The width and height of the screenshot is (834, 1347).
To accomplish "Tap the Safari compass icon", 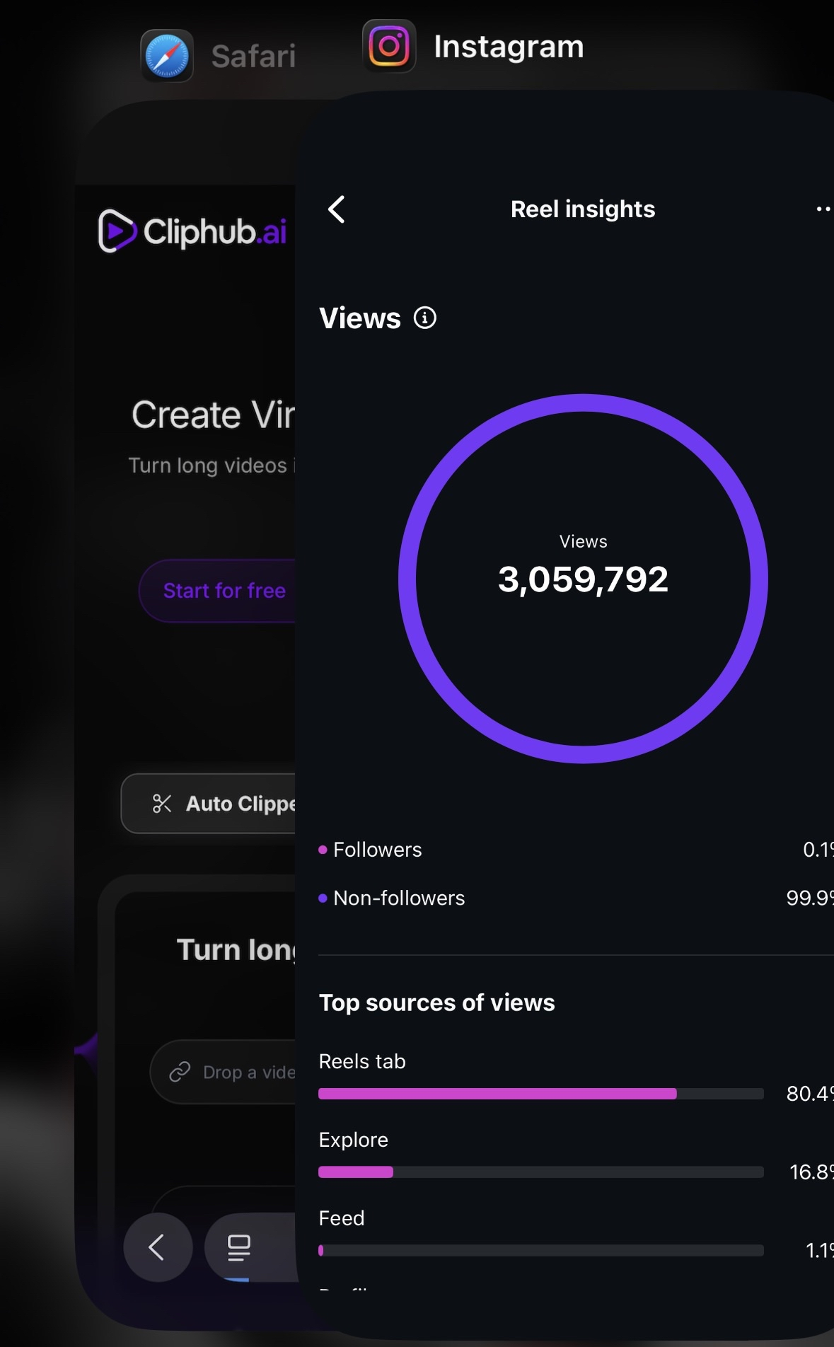I will point(167,56).
